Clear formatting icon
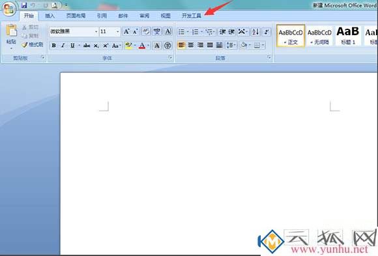 click(146, 31)
